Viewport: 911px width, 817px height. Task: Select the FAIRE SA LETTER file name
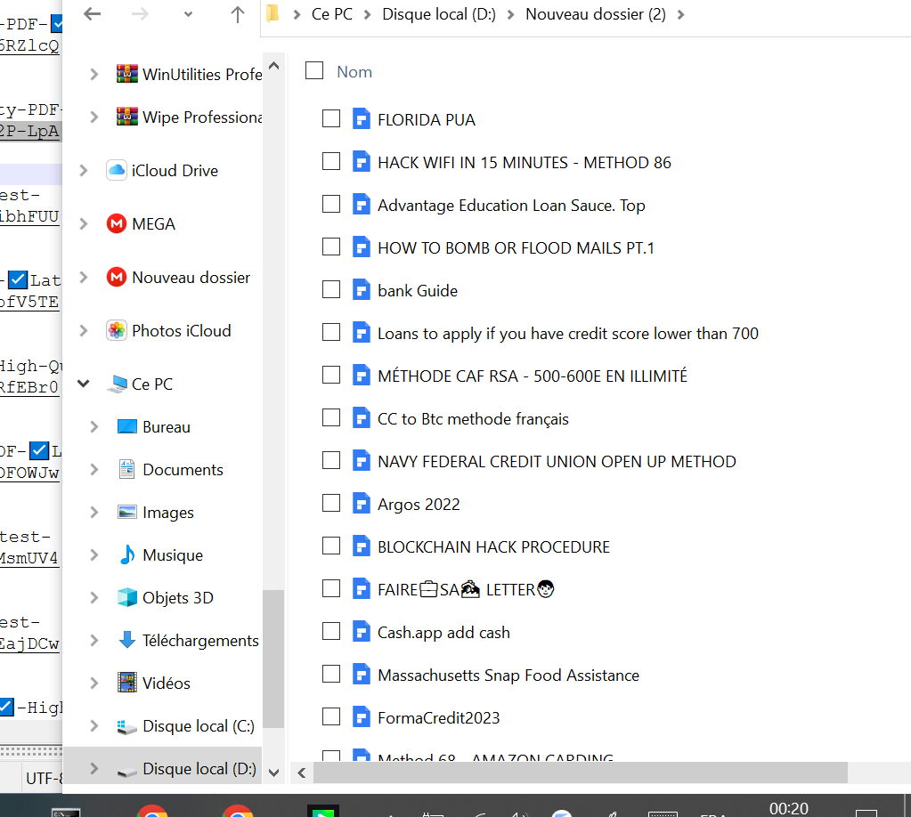(x=466, y=590)
